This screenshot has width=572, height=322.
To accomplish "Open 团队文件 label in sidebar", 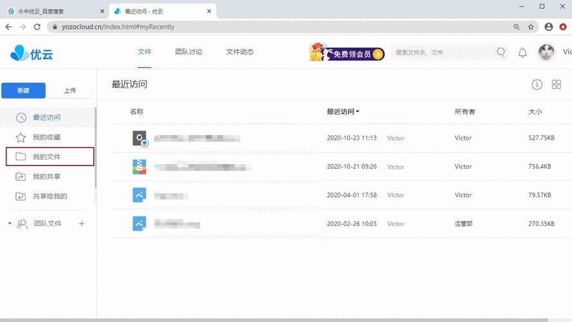I will [48, 223].
